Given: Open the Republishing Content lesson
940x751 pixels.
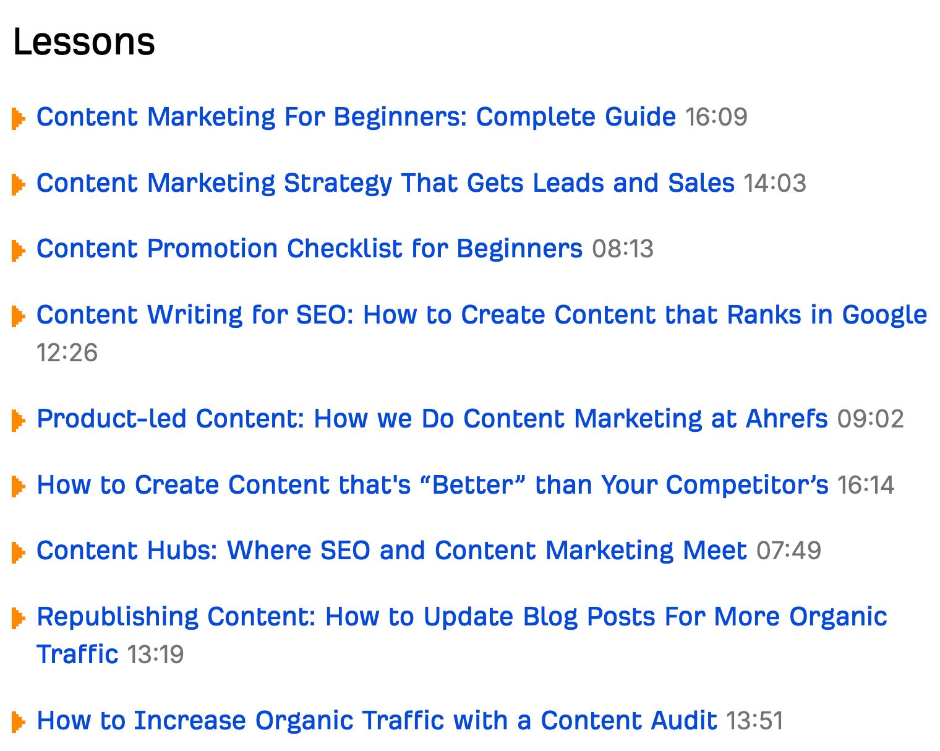Looking at the screenshot, I should pos(461,617).
